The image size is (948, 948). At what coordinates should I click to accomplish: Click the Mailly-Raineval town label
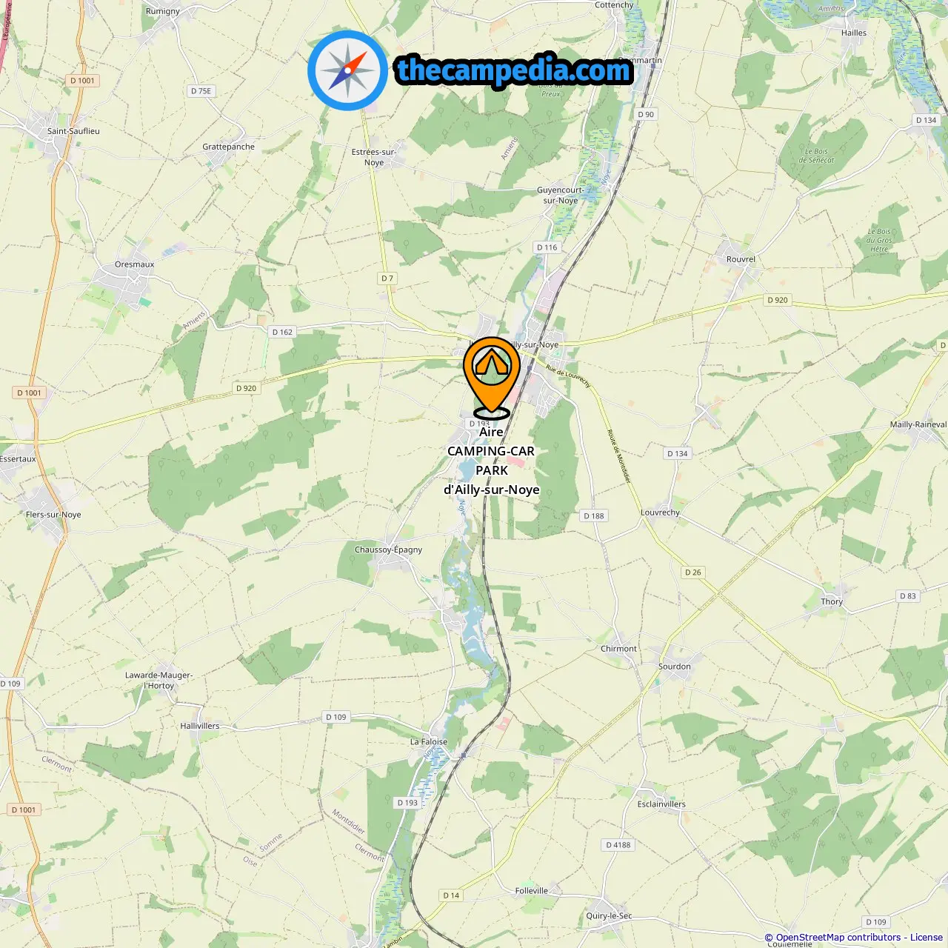point(918,424)
